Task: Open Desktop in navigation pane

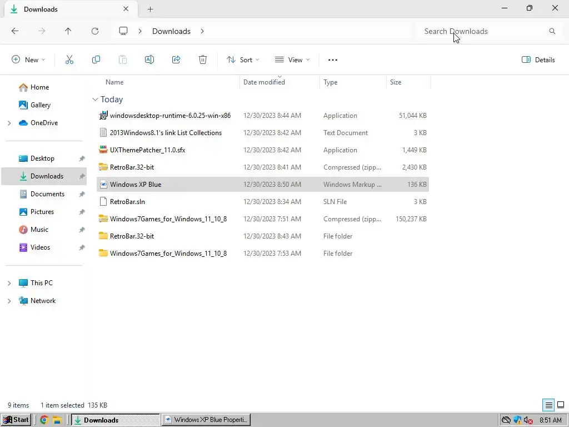Action: point(42,158)
